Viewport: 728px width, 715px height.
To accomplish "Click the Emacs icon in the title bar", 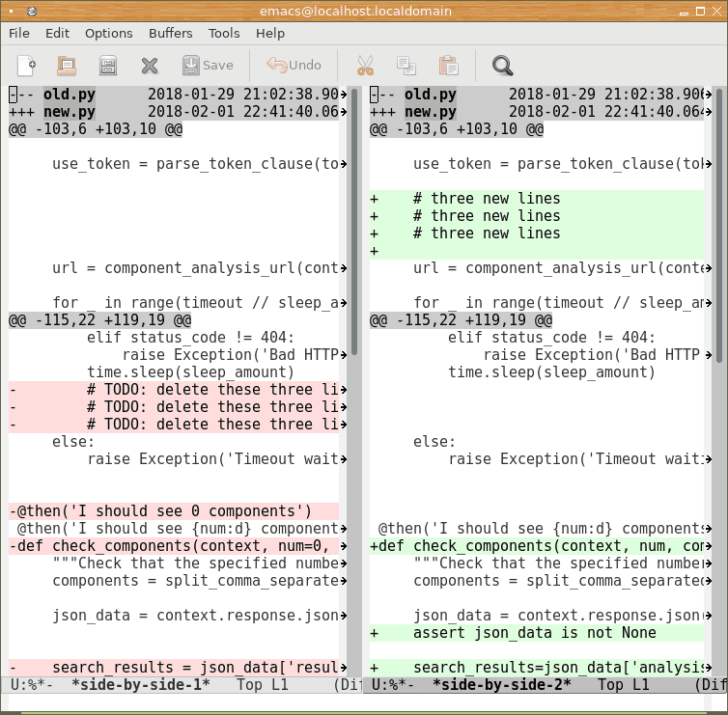I will (32, 12).
